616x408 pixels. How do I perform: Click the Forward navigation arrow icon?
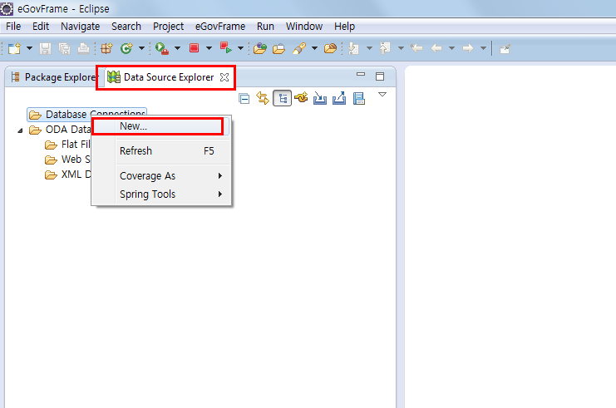[467, 48]
